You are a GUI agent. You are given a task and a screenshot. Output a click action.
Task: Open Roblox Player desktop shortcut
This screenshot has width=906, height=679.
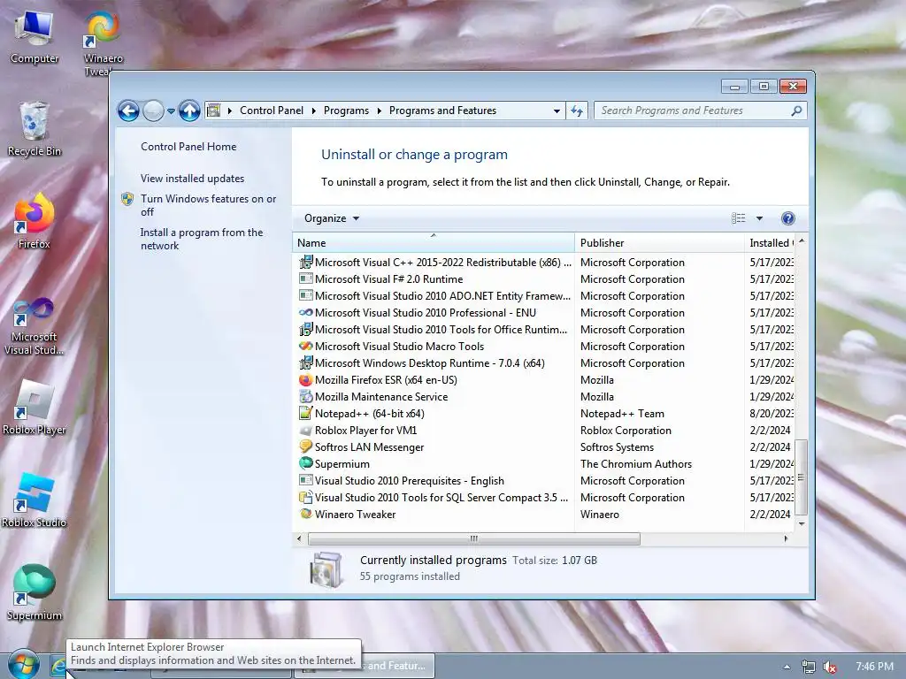coord(35,408)
